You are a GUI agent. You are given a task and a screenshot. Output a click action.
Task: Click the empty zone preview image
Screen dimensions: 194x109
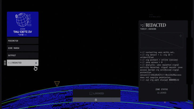tap(161, 40)
